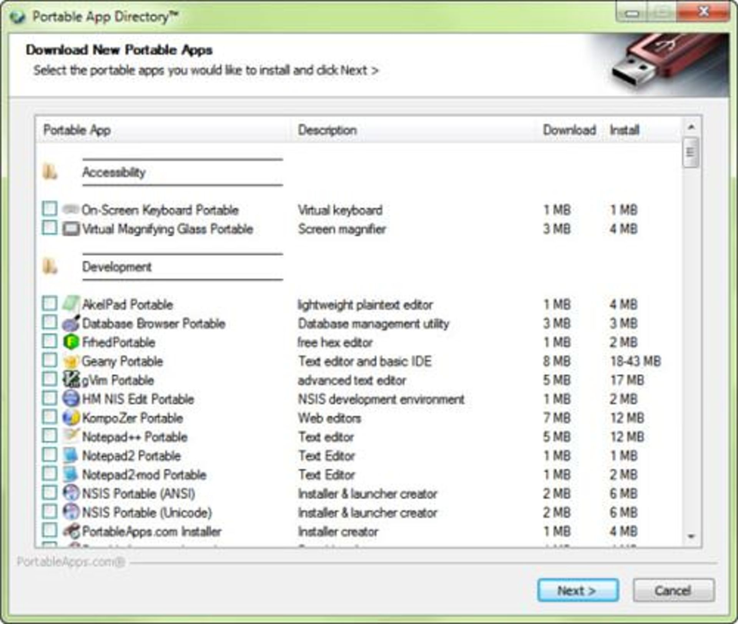Click the 'KompoZer Portable' row text

pos(133,418)
